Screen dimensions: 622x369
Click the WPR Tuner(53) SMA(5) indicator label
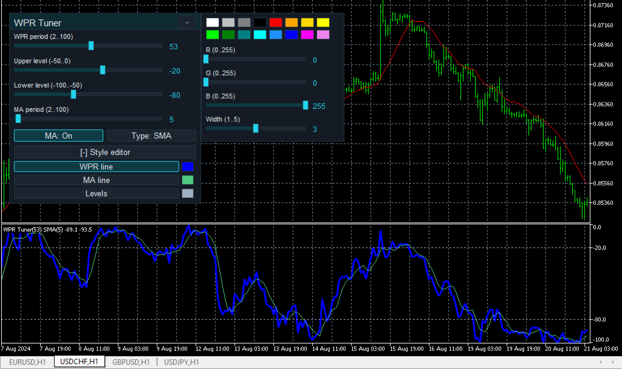47,230
